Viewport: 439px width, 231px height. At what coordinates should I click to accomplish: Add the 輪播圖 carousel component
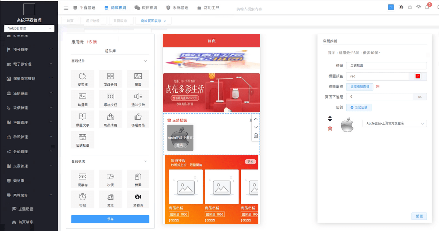click(82, 99)
